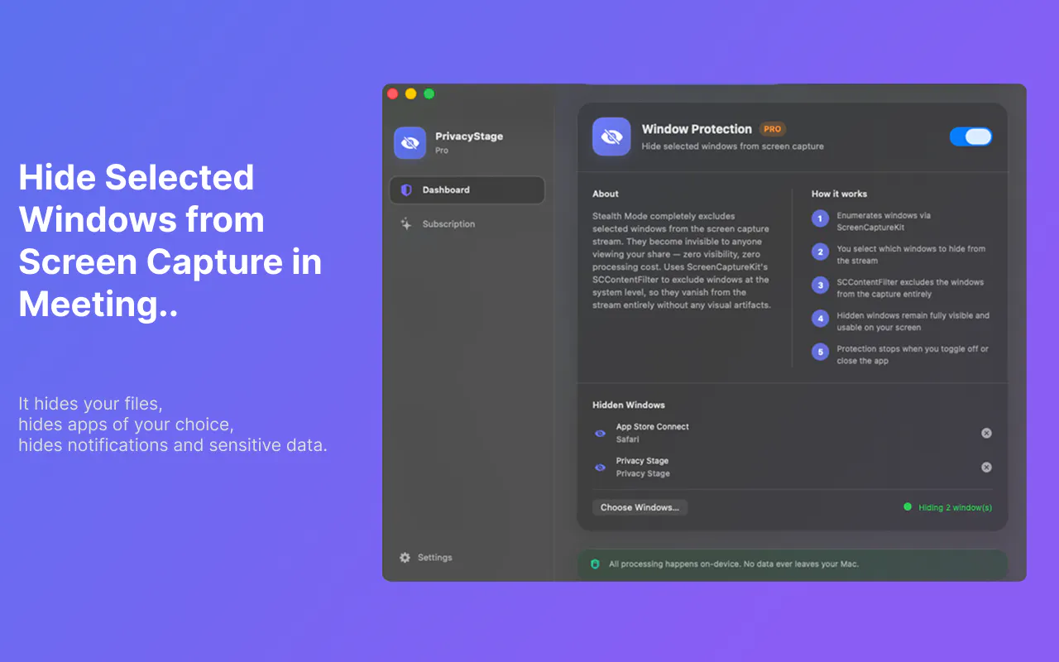This screenshot has height=662, width=1059.
Task: Click the Settings gear icon
Action: pyautogui.click(x=405, y=558)
